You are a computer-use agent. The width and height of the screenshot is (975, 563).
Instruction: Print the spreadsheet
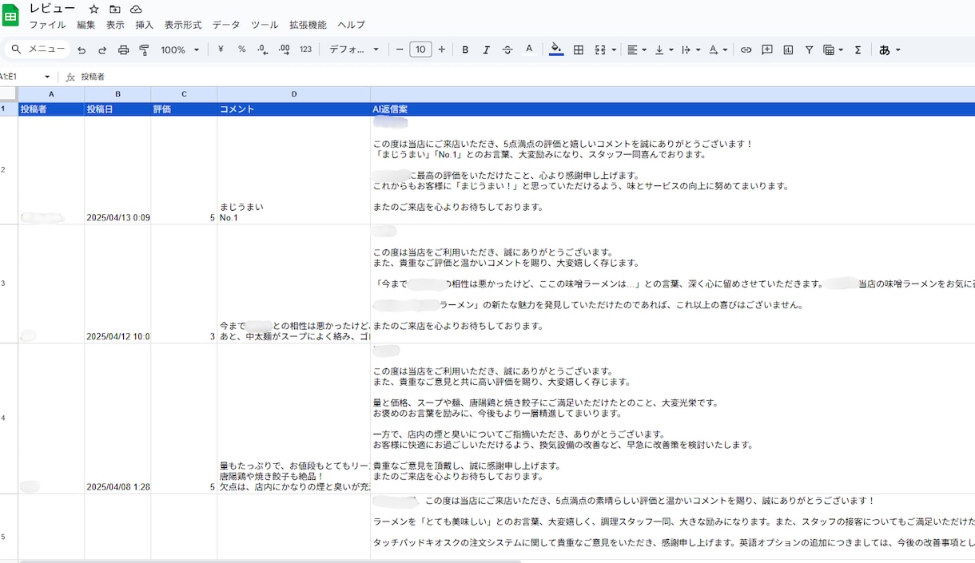pyautogui.click(x=123, y=50)
